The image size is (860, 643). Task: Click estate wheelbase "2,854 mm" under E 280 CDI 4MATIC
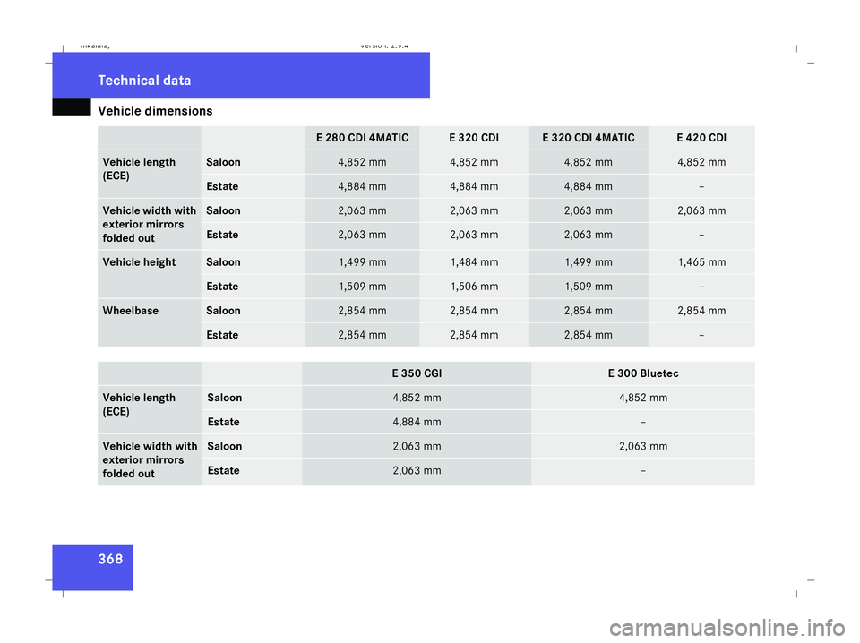pyautogui.click(x=362, y=334)
